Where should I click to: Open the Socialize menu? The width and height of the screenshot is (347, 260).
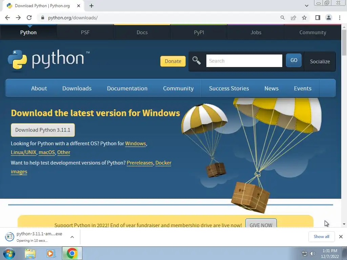point(320,62)
